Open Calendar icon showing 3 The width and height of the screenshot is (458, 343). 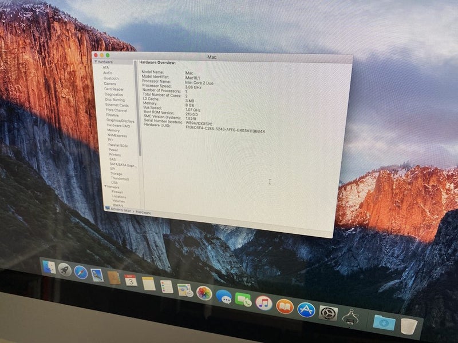pyautogui.click(x=131, y=281)
